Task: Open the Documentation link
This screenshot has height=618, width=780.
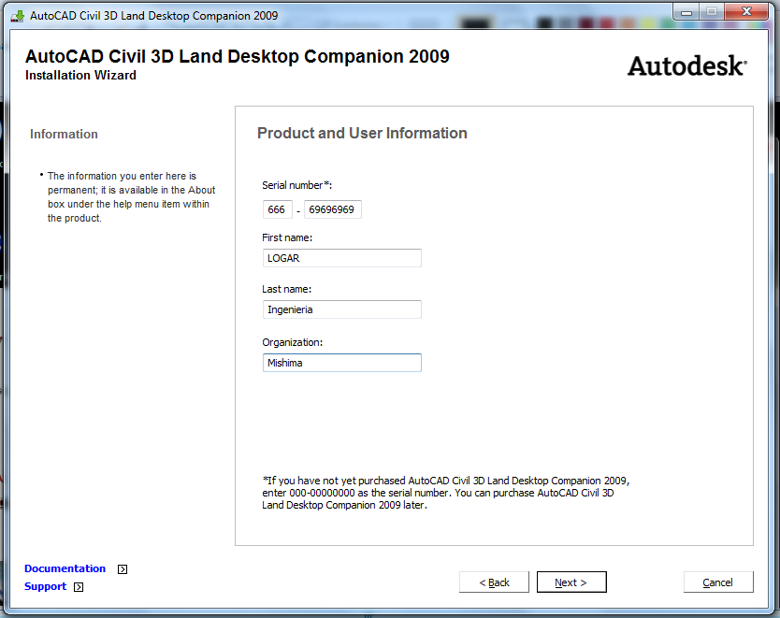Action: point(65,568)
